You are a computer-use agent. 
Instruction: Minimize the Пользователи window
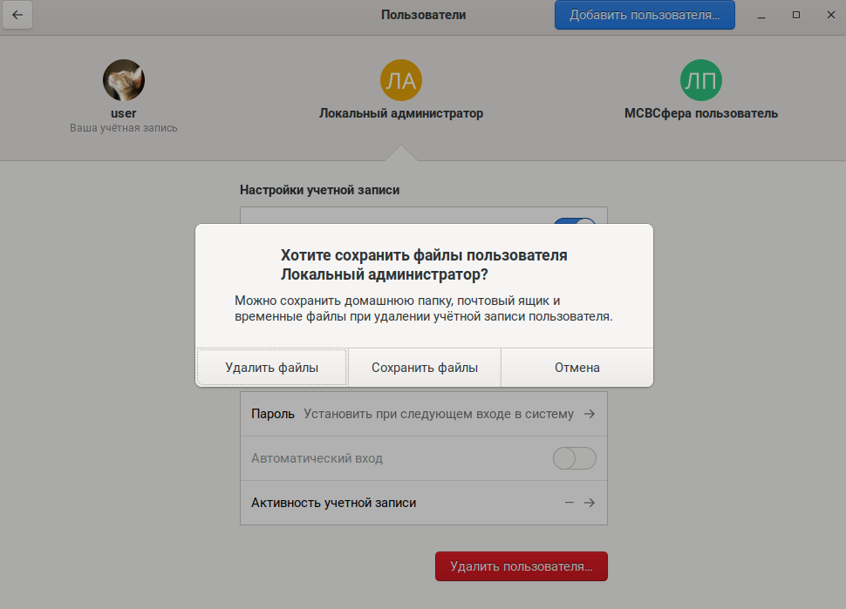point(763,15)
